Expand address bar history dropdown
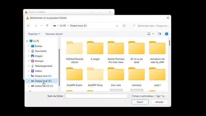The image size is (206, 116). click(117, 26)
